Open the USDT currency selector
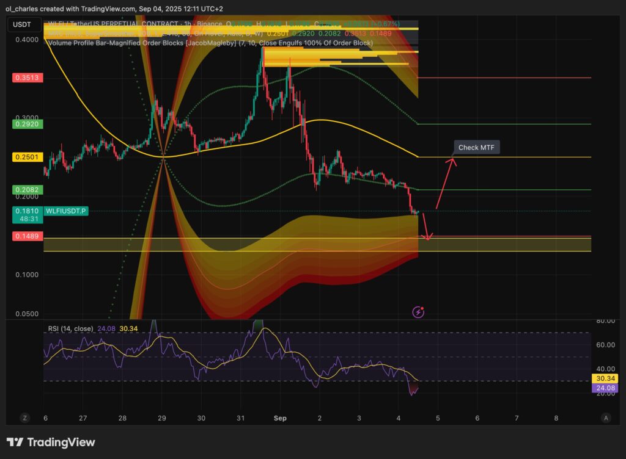The width and height of the screenshot is (626, 459). coord(22,26)
